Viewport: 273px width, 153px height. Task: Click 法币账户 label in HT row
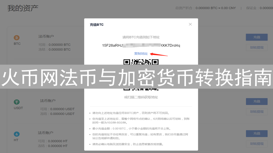click(x=46, y=133)
